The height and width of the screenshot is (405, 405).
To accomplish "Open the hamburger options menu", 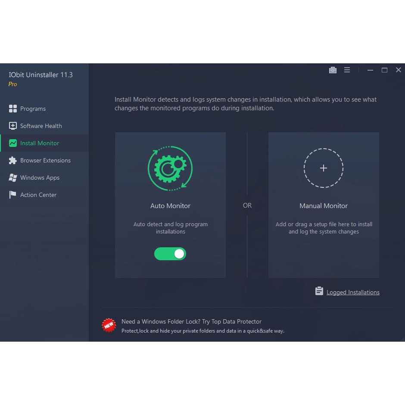I will pos(347,70).
